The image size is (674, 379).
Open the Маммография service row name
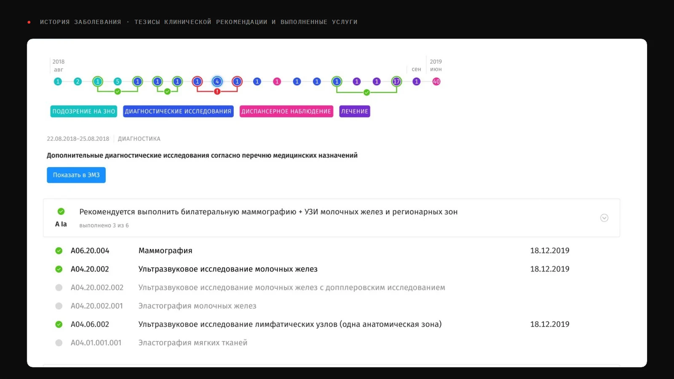[165, 251]
